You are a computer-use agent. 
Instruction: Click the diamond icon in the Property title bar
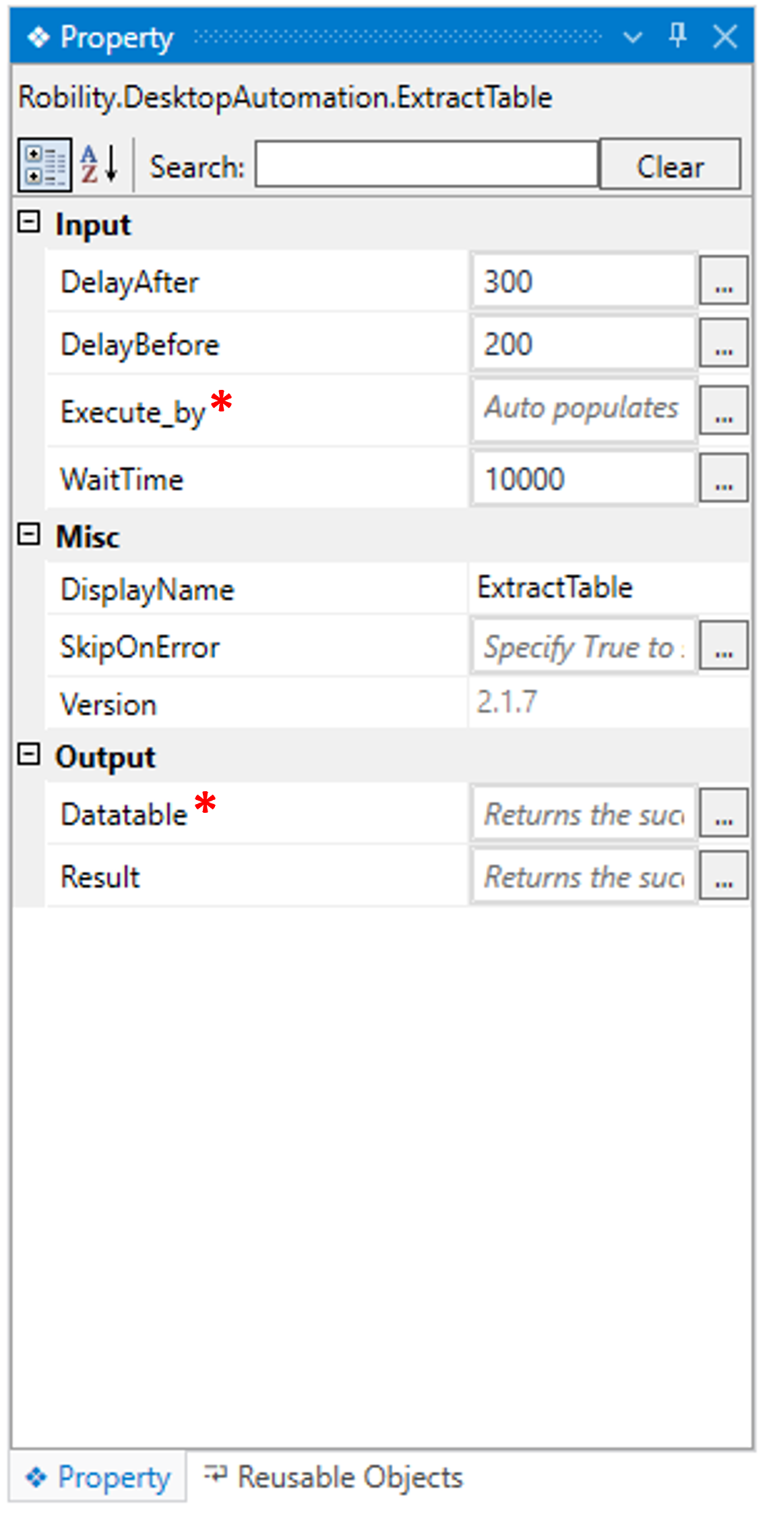click(x=39, y=37)
